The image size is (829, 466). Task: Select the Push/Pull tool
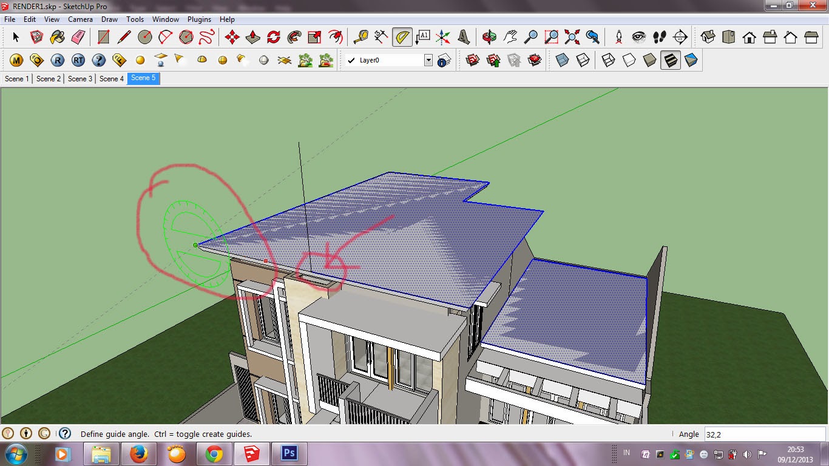(x=252, y=37)
